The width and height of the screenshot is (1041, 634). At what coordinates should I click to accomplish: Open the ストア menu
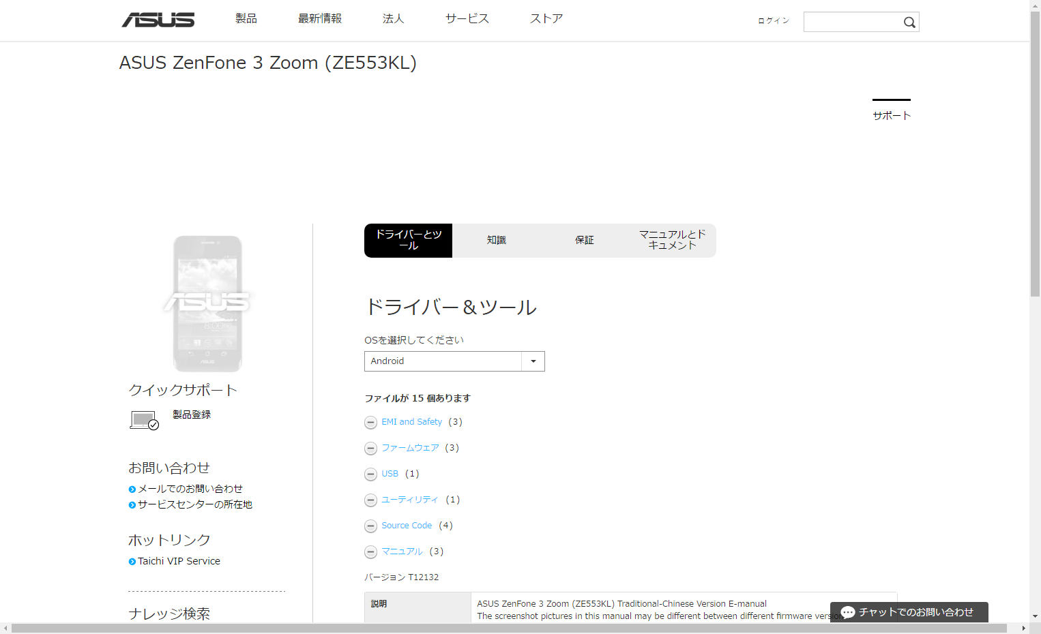(546, 18)
